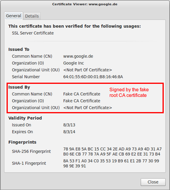The height and width of the screenshot is (190, 170).
Task: Click the Validity Period heading
Action: pyautogui.click(x=25, y=118)
